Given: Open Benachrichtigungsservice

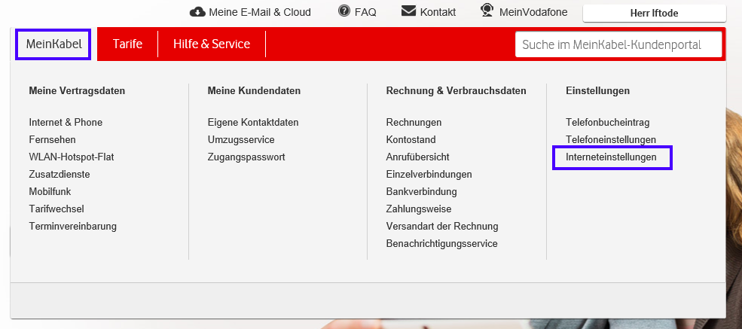Looking at the screenshot, I should click(441, 244).
